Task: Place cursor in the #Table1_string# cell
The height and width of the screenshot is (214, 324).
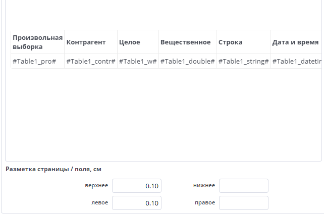Action: 244,61
